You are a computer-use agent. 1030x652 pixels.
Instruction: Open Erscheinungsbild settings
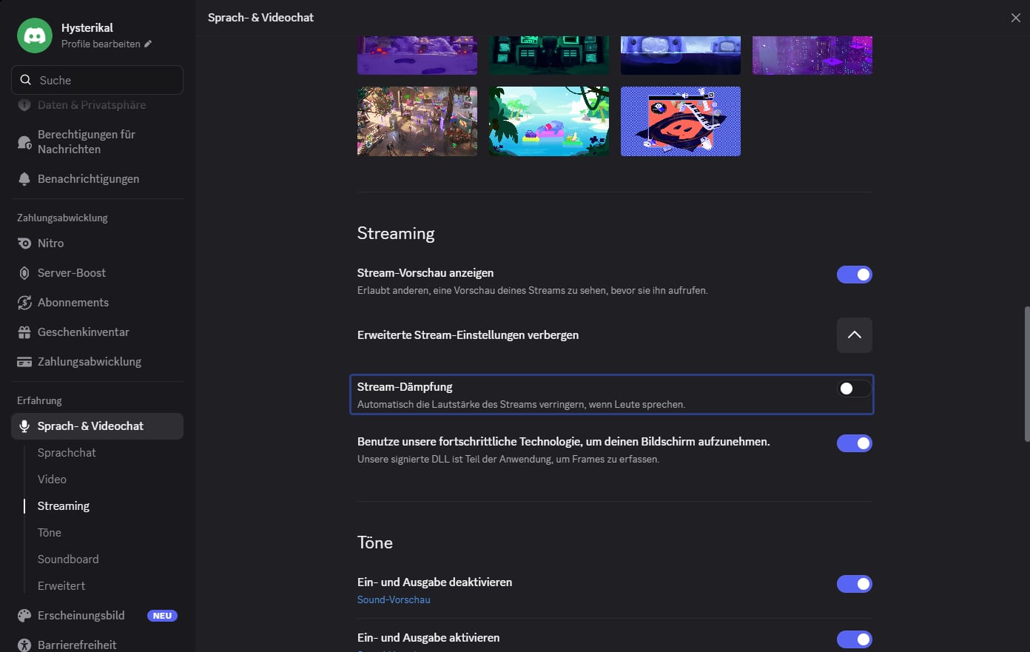tap(97, 616)
